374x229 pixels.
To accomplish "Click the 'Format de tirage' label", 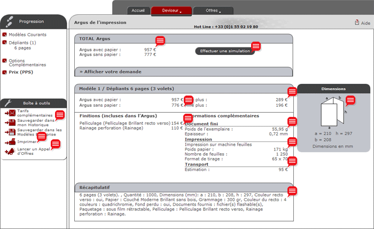I will [x=204, y=159].
